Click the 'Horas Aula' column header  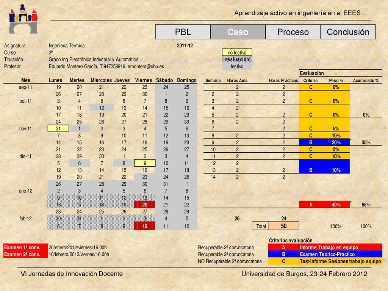tap(237, 80)
